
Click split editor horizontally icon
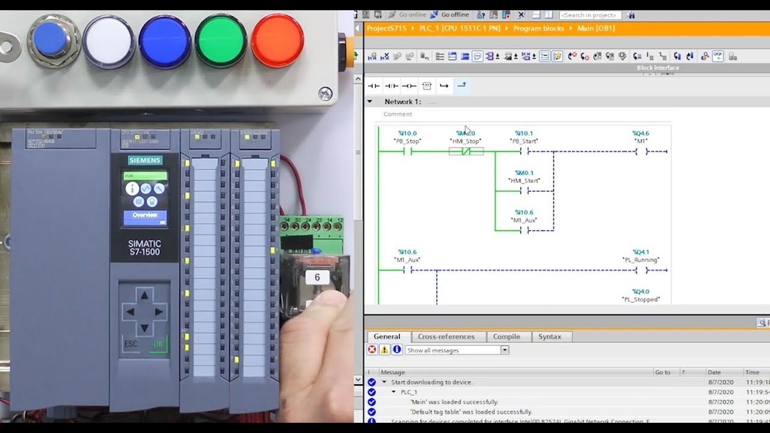click(x=536, y=15)
